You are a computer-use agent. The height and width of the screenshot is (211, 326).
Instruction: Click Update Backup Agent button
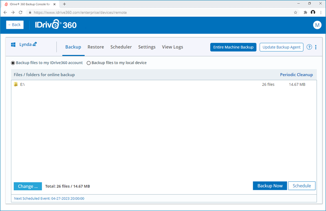coord(281,47)
